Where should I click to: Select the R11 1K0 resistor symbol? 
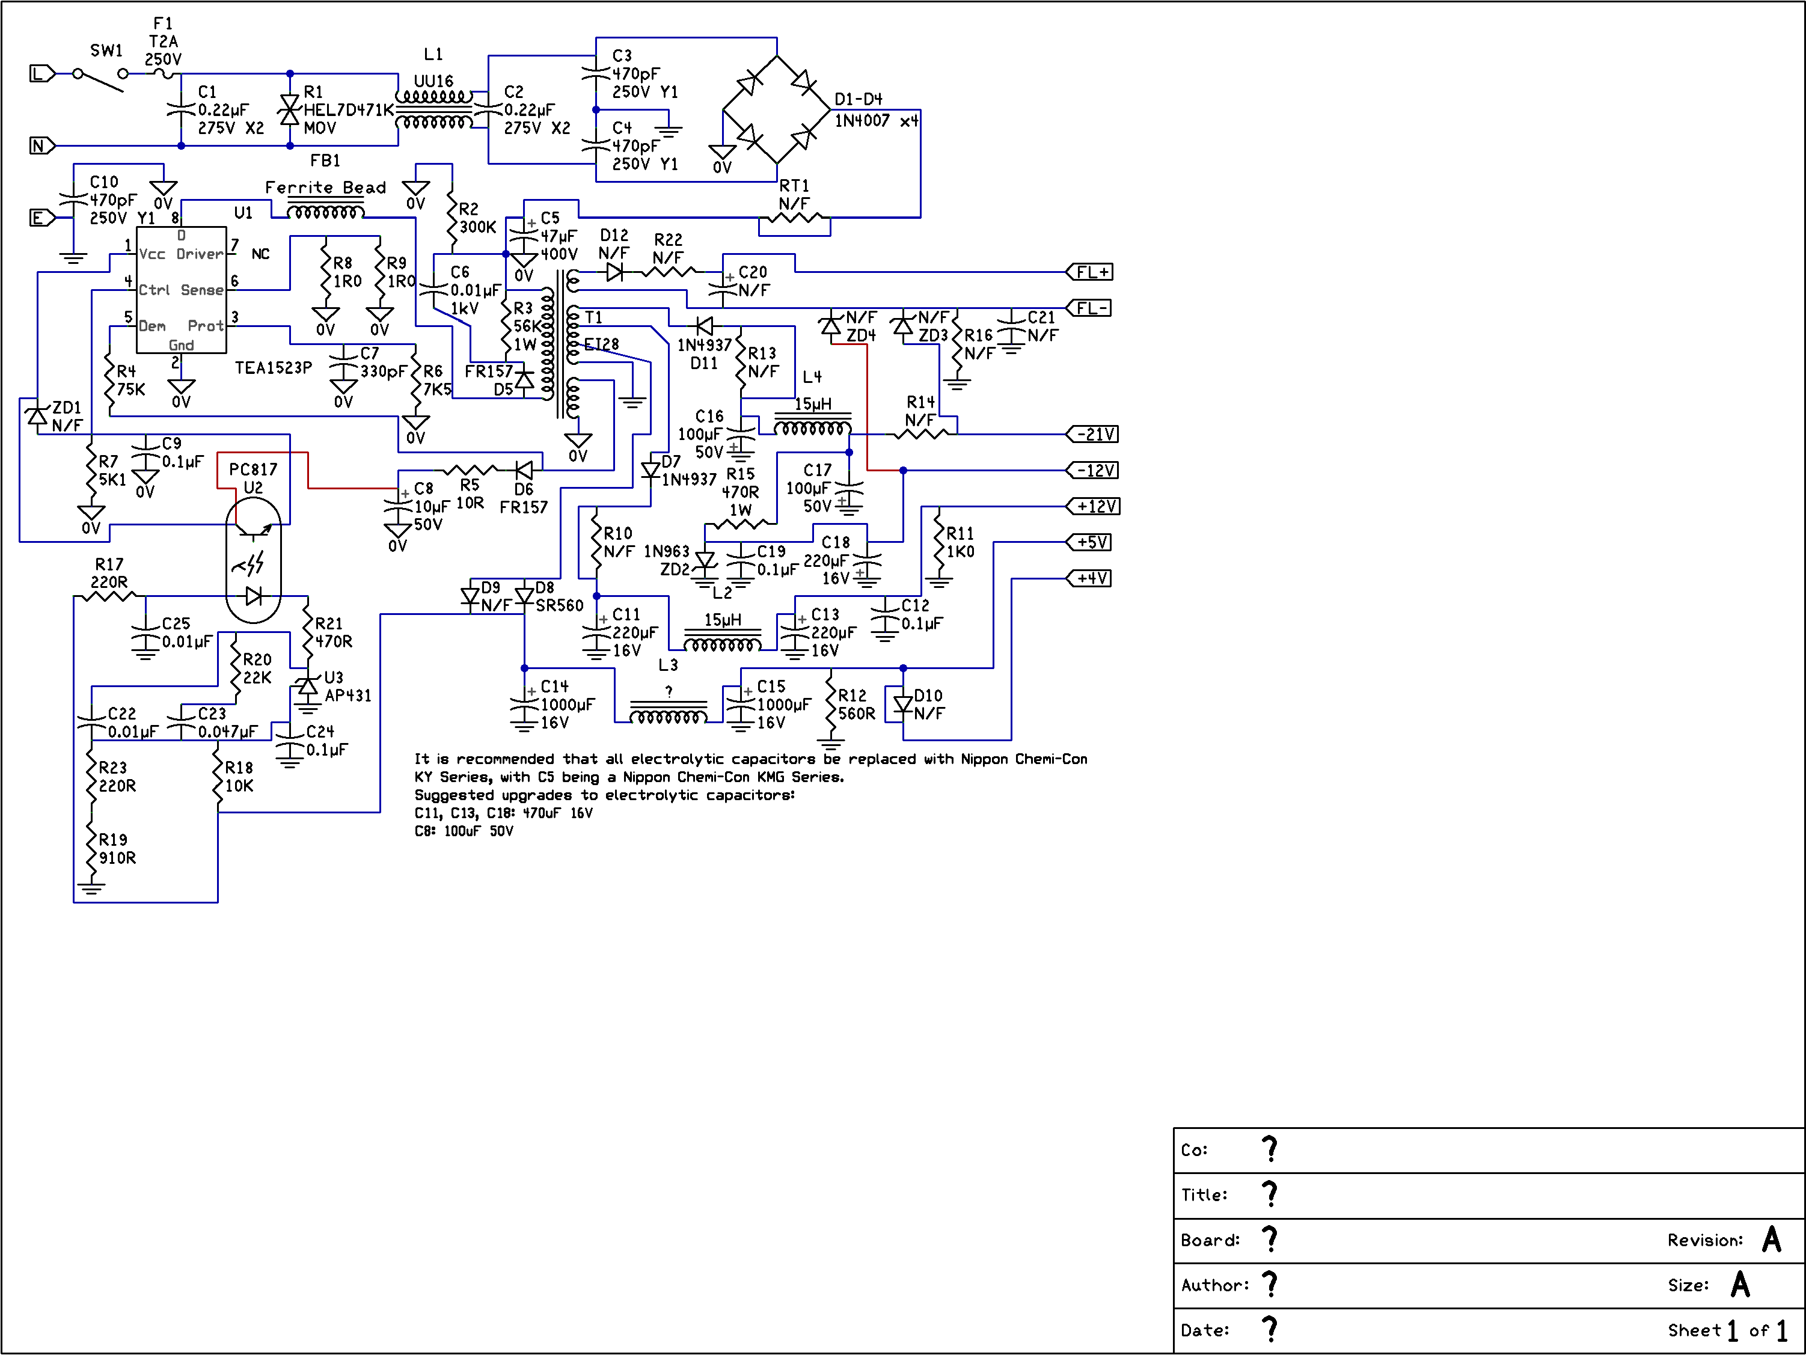(x=939, y=542)
